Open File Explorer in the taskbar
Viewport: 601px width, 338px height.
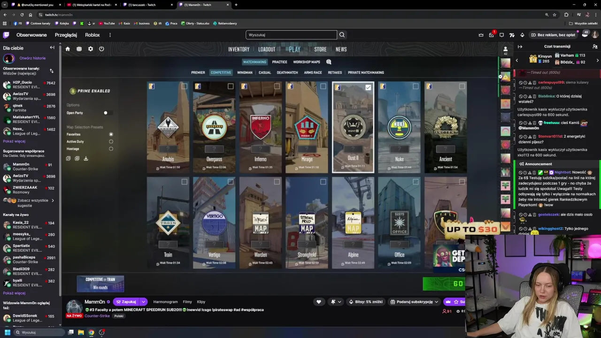[x=81, y=332]
